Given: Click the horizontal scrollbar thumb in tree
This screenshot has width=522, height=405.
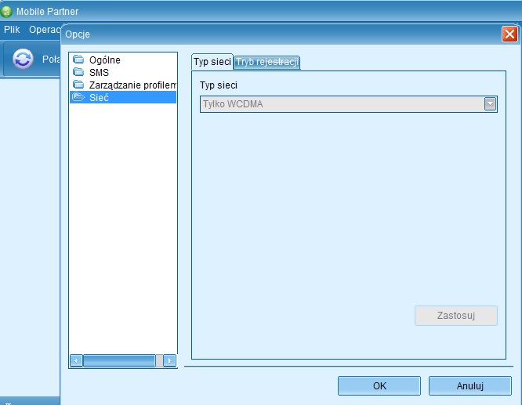Looking at the screenshot, I should pyautogui.click(x=119, y=360).
